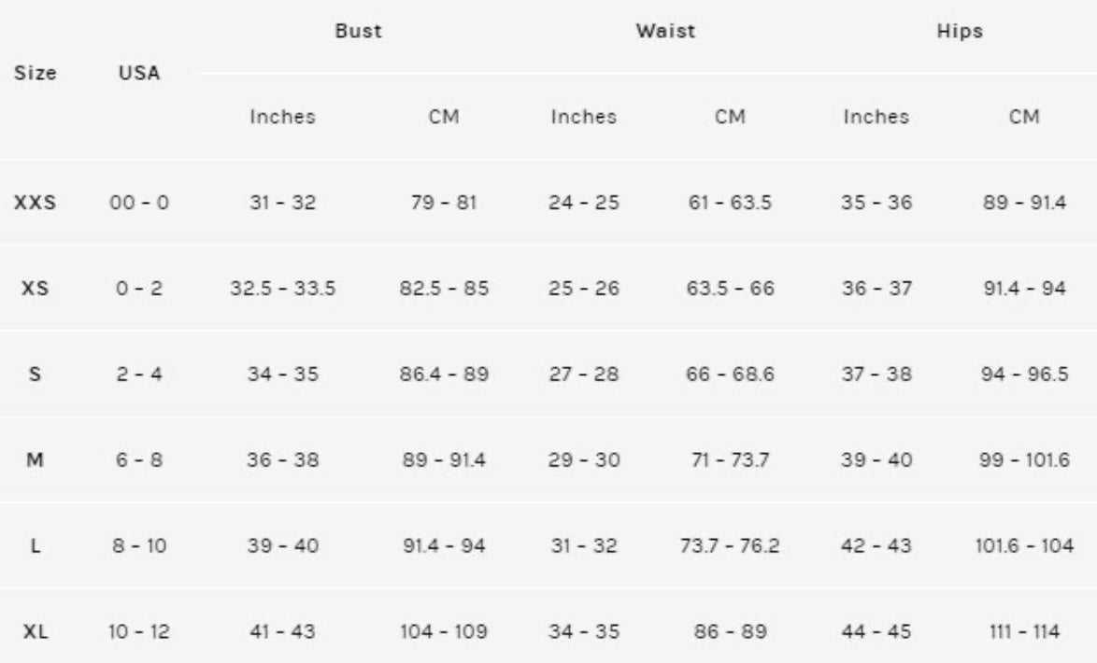1097x663 pixels.
Task: Click the Inches subheader under Bust
Action: (282, 117)
